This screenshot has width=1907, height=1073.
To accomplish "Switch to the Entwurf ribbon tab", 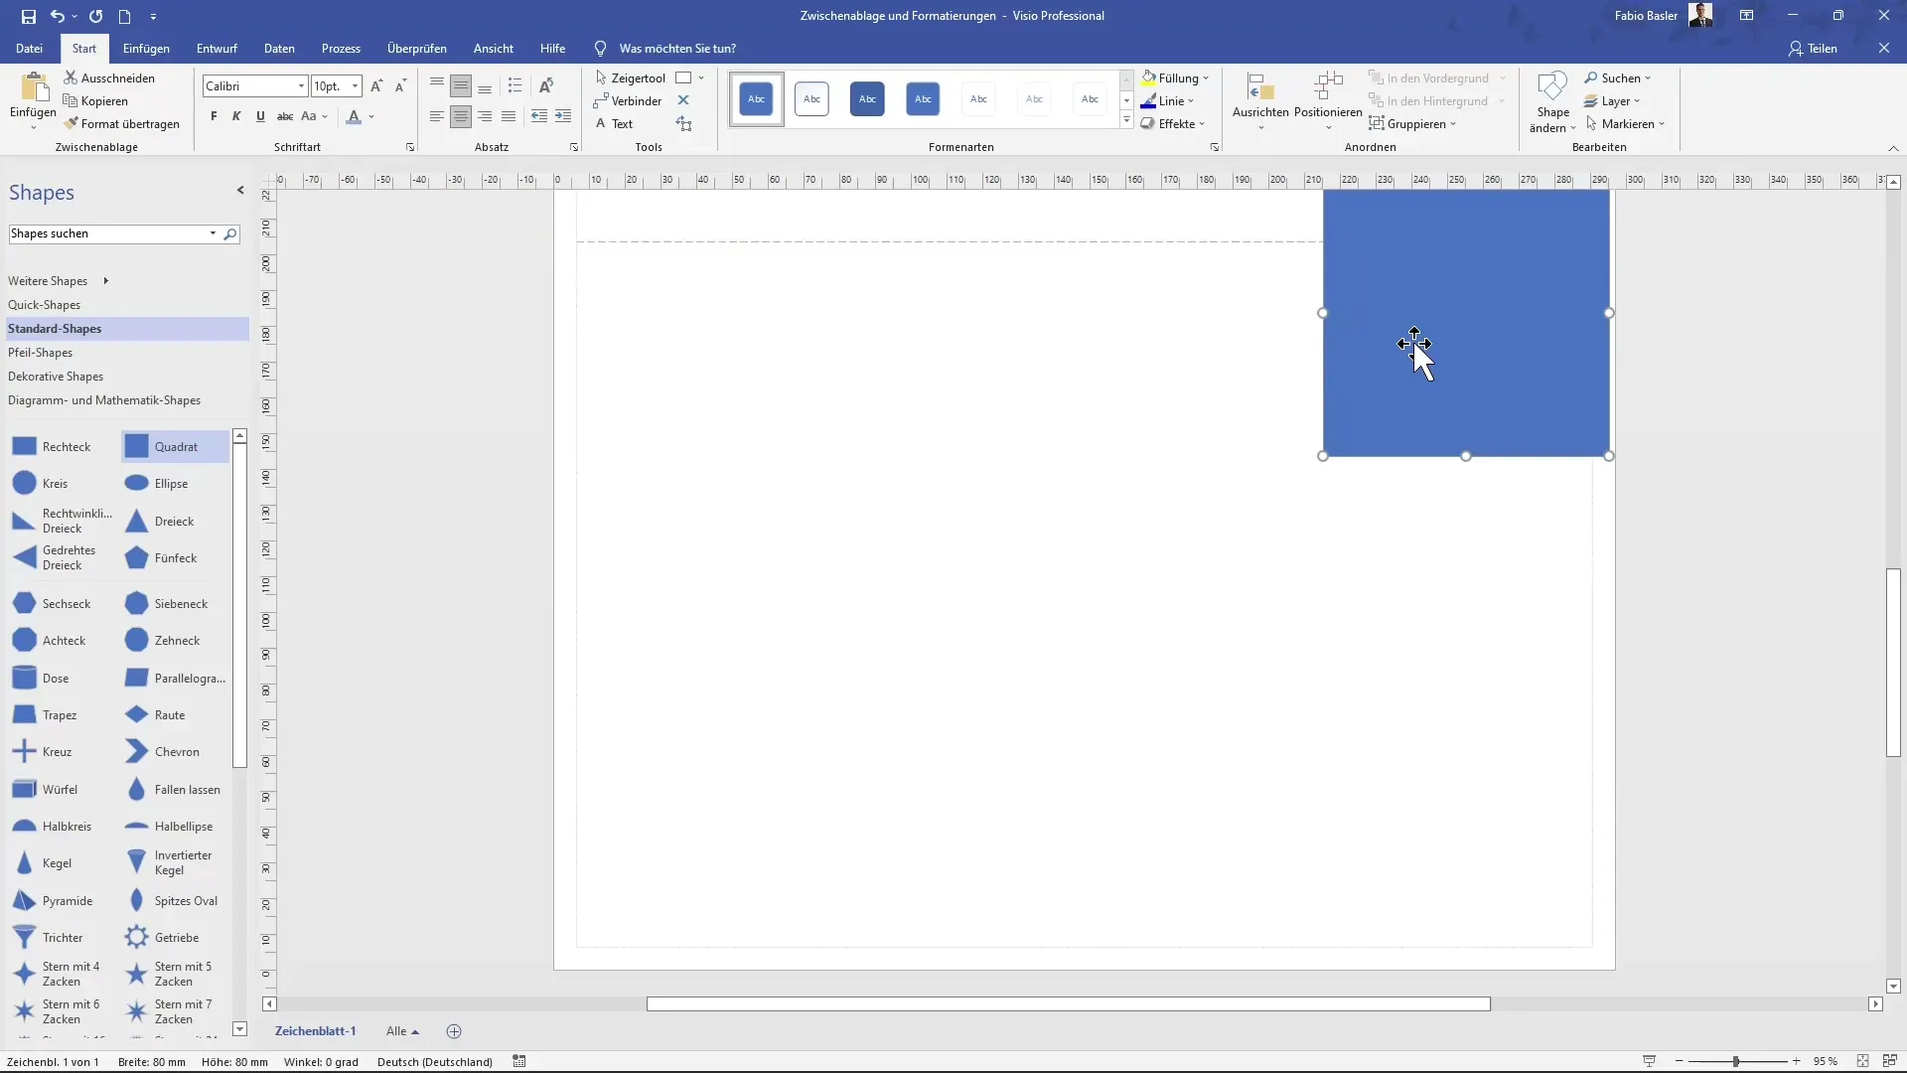I will tap(217, 48).
